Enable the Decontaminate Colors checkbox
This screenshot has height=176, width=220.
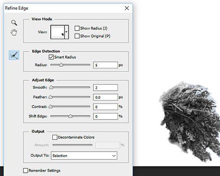point(55,137)
